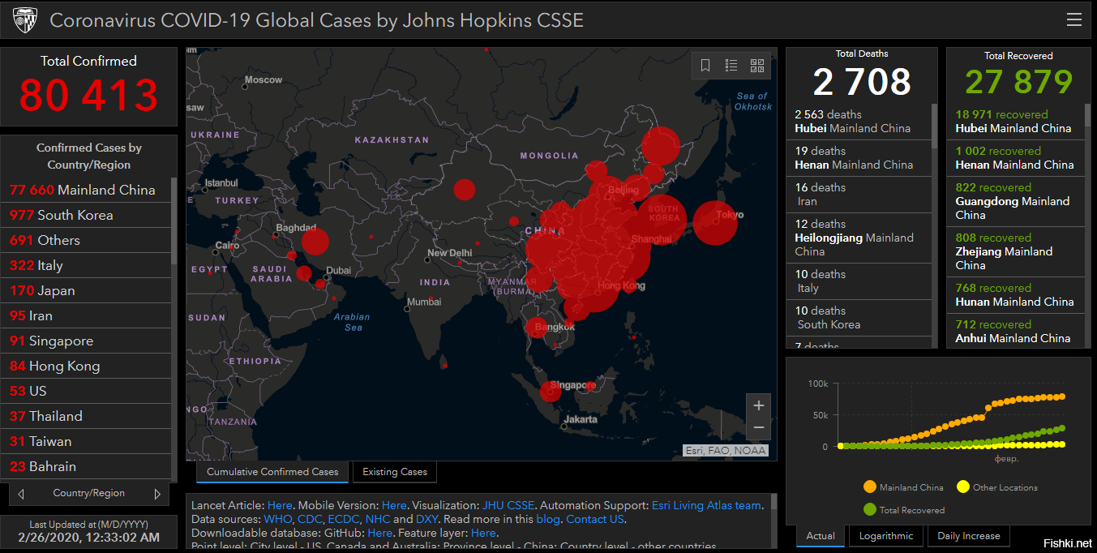This screenshot has height=553, width=1097.
Task: Open the Lancet Article 'Here' link
Action: (280, 505)
